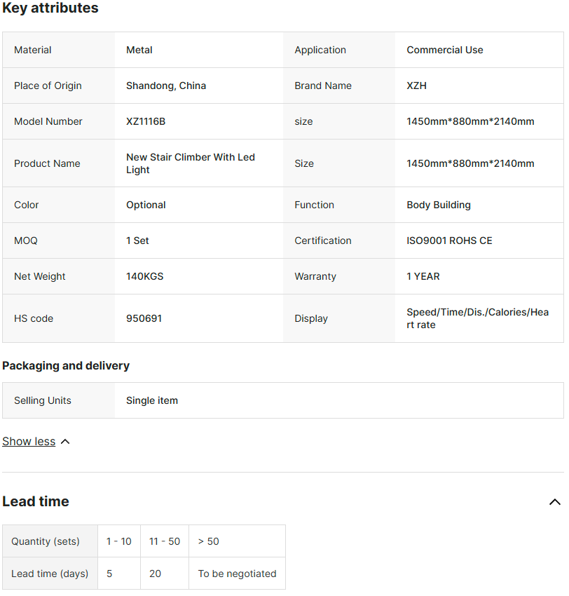Select the Lead time heading

36,501
